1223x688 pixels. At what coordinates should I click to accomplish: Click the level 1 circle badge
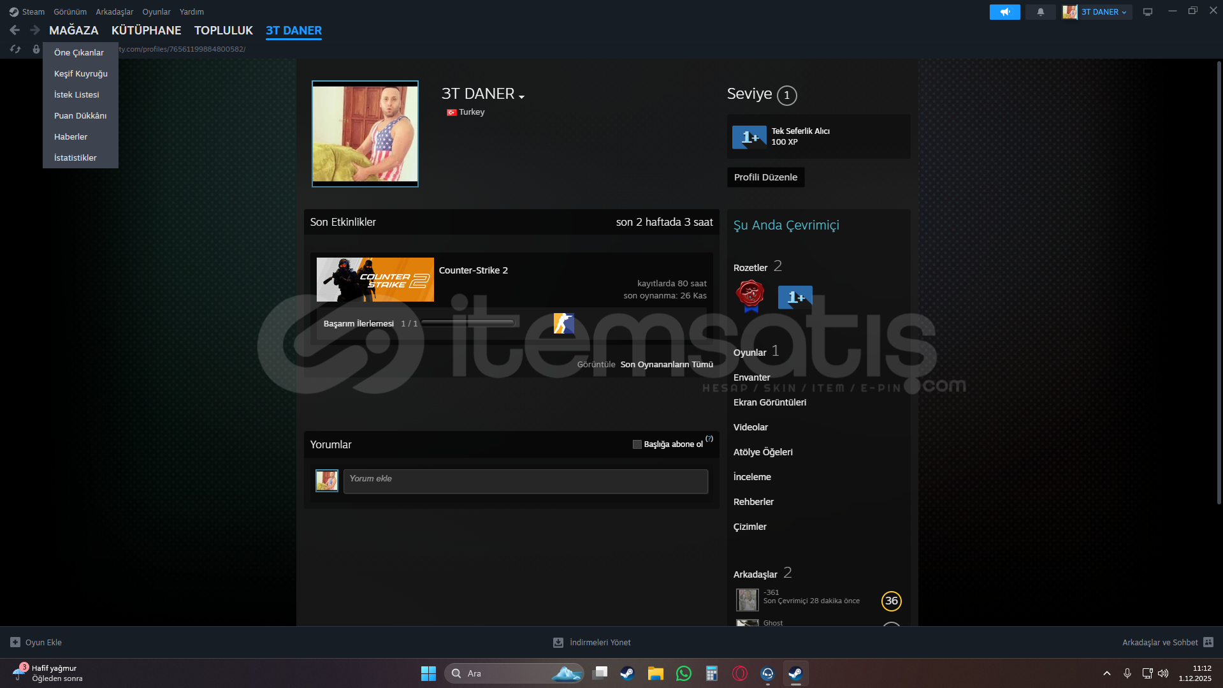tap(786, 96)
